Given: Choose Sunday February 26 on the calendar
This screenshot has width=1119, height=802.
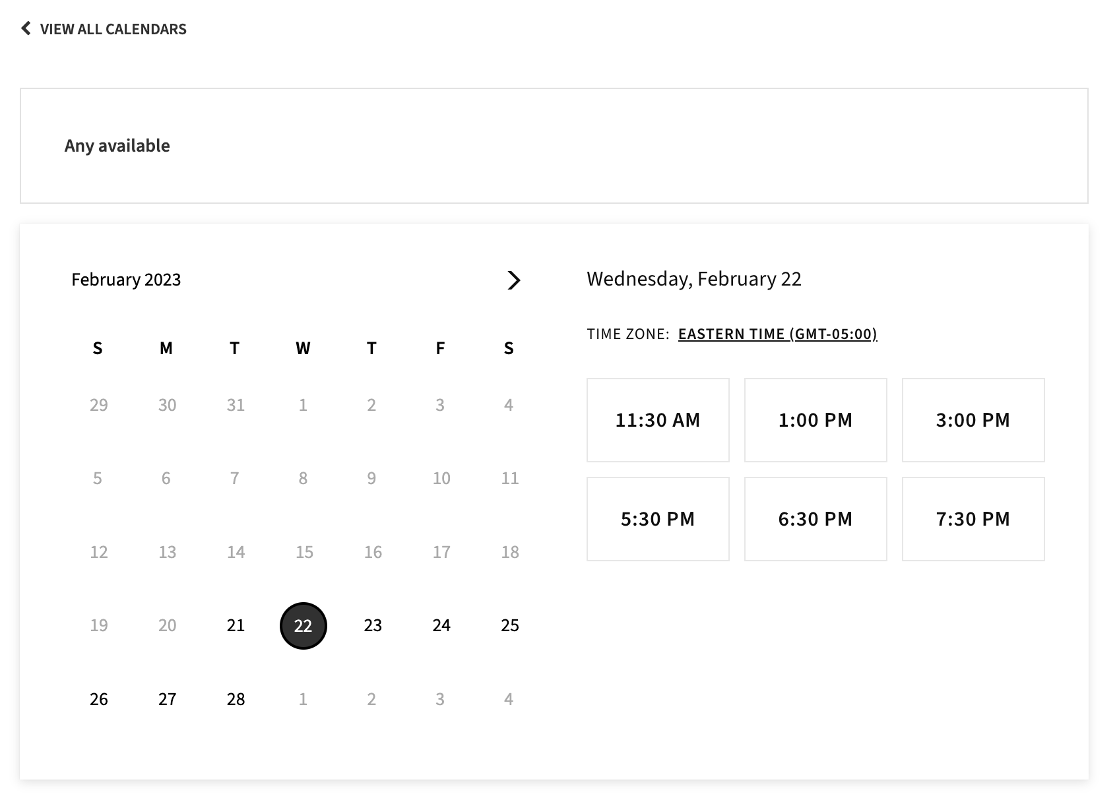Looking at the screenshot, I should point(99,699).
